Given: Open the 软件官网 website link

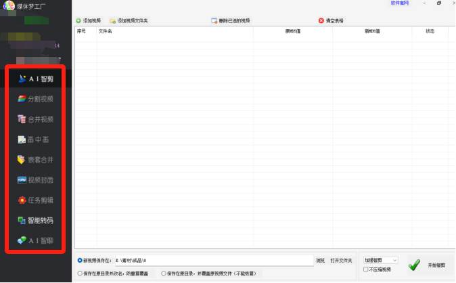Looking at the screenshot, I should (x=400, y=3).
